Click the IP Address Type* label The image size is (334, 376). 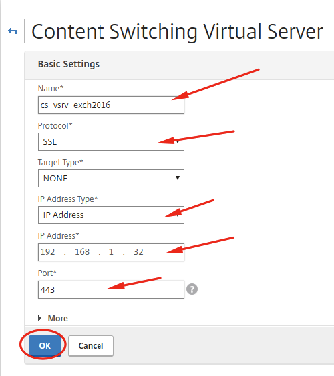pos(67,199)
